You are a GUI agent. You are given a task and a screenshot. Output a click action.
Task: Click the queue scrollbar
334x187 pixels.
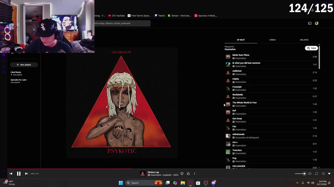coord(319,57)
